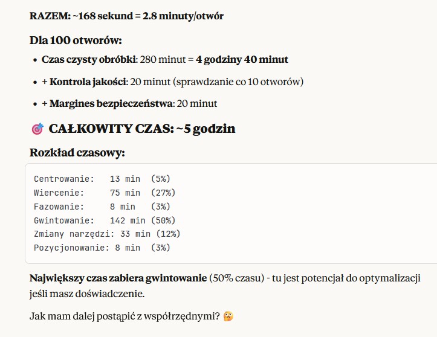The height and width of the screenshot is (337, 437).
Task: Click the "CAŁKOWITY CZAS: ~5 godzin" heading
Action: click(x=142, y=129)
